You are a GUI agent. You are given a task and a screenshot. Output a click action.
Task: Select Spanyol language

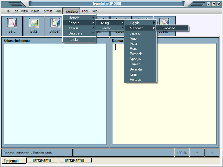click(x=140, y=59)
